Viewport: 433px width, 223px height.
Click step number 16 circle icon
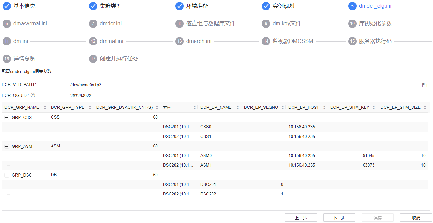click(7, 59)
